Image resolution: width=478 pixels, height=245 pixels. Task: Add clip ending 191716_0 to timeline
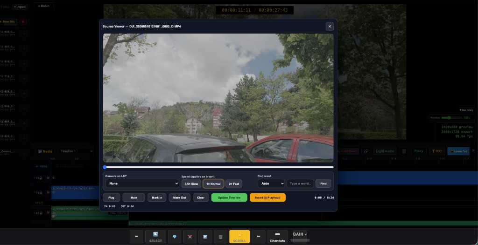click(x=24, y=78)
